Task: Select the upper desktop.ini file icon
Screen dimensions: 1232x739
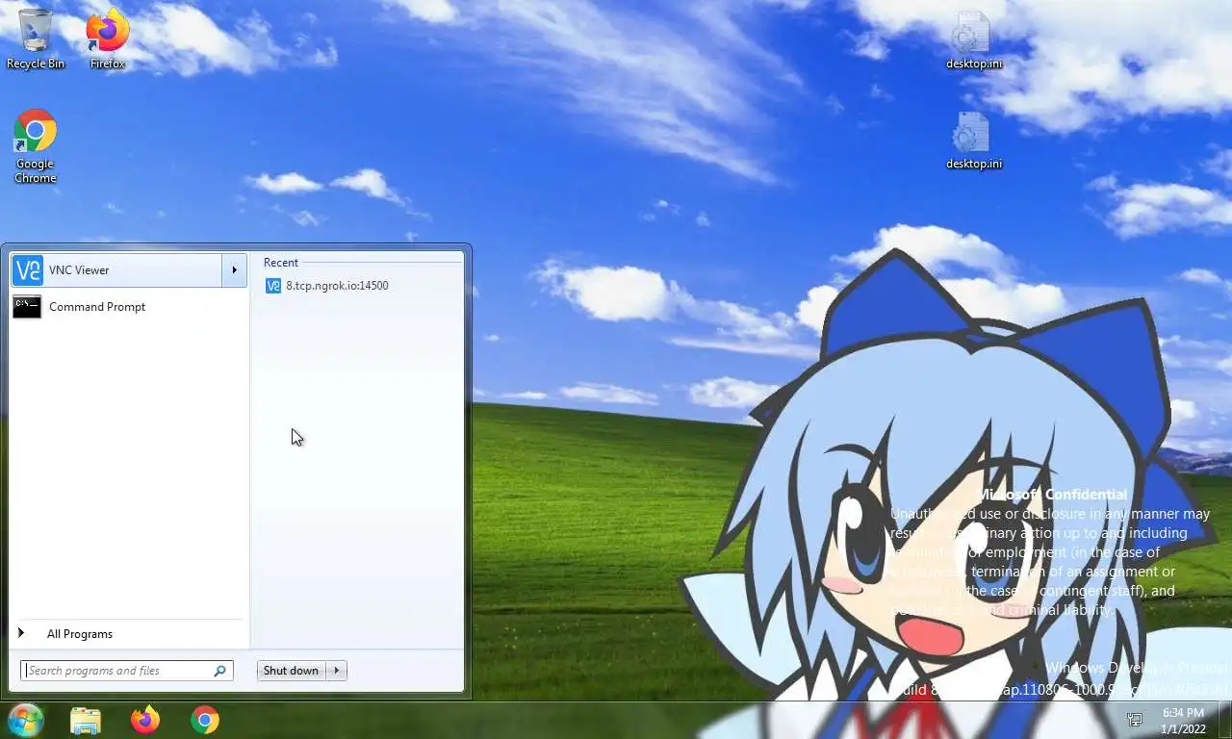Action: 973,40
